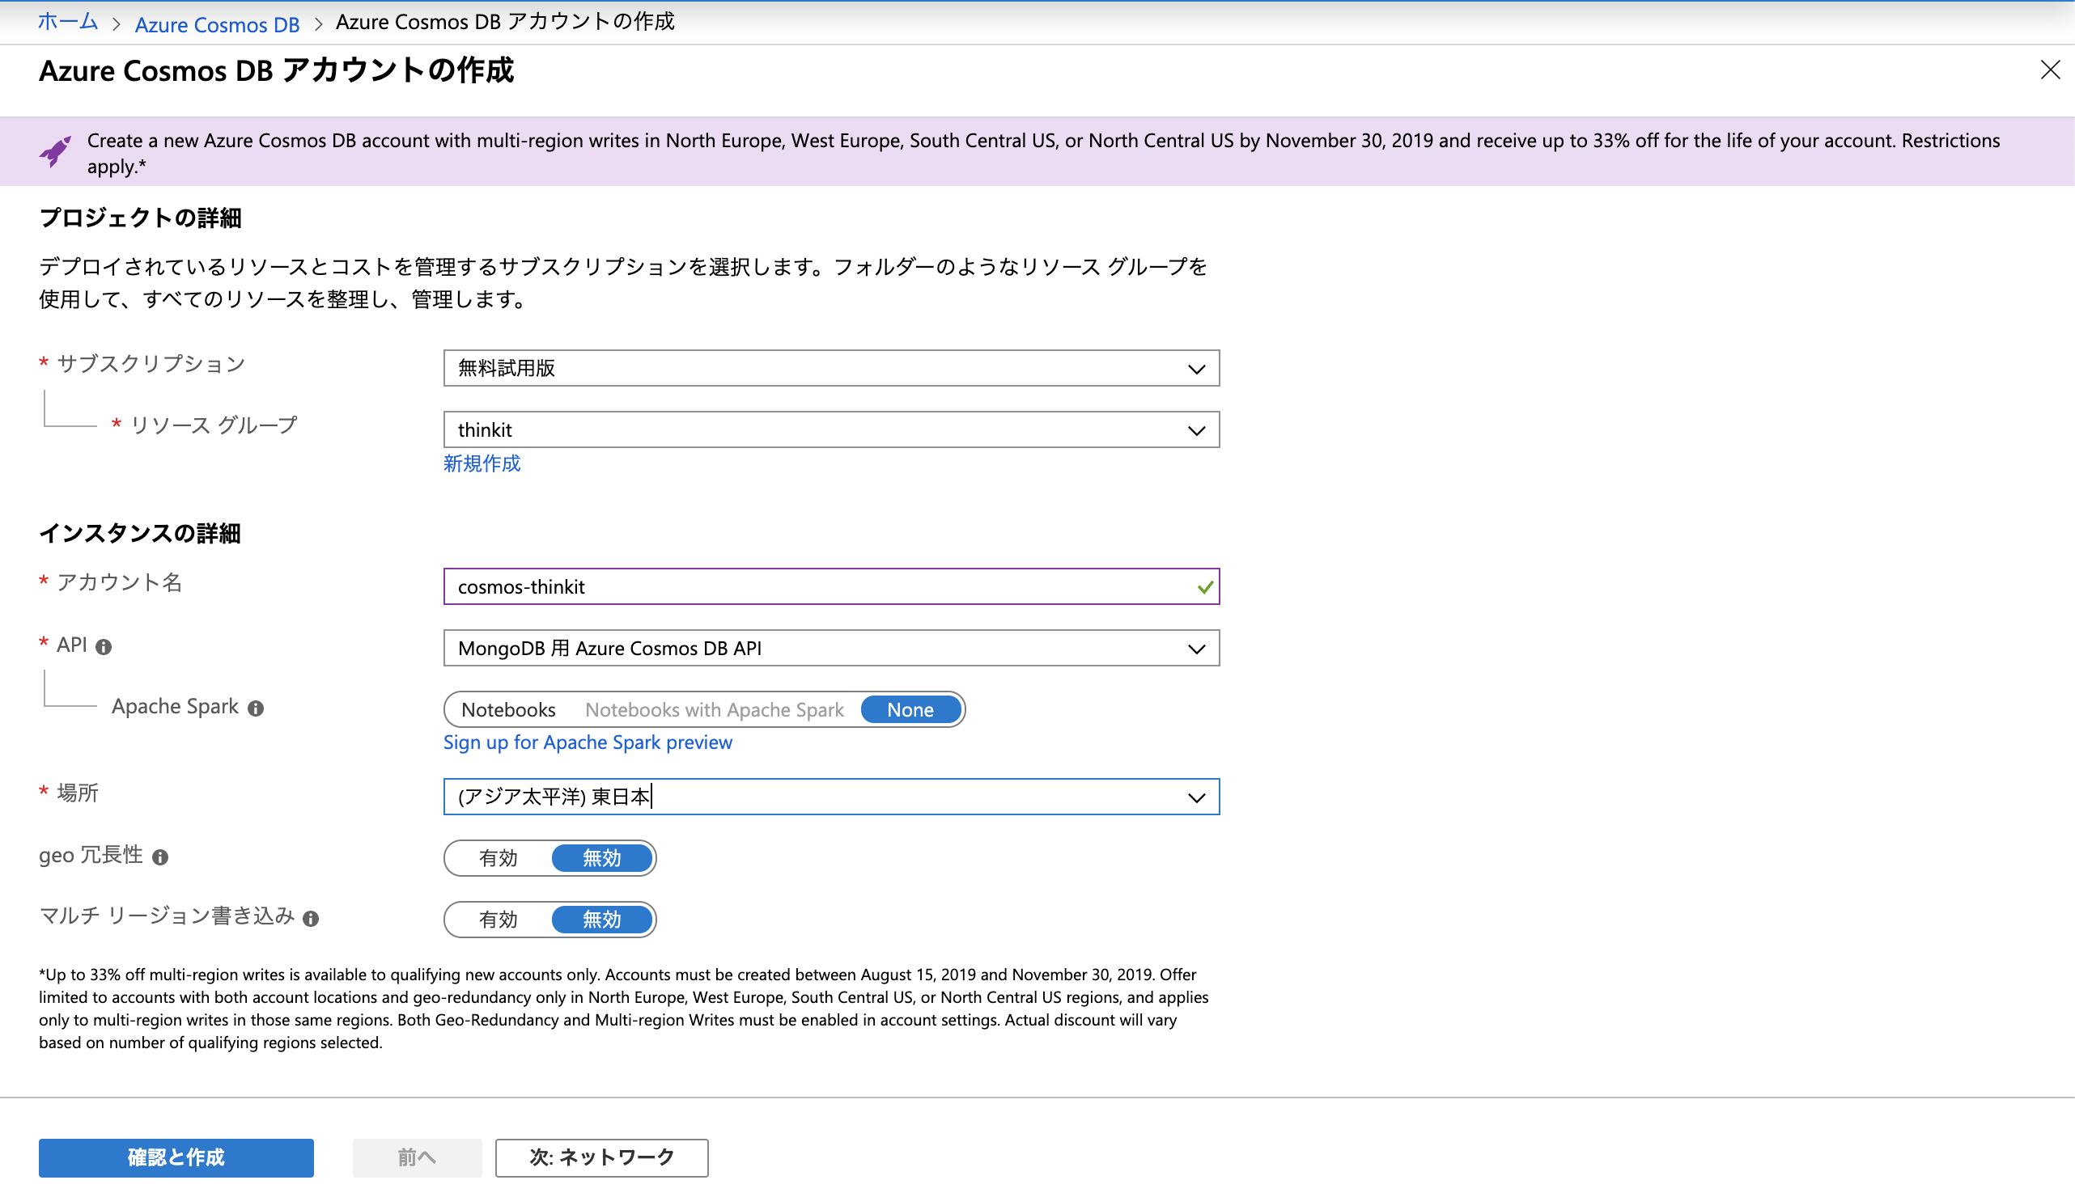This screenshot has width=2075, height=1197.
Task: Click the promo banner text about multi-region writes
Action: [1043, 153]
